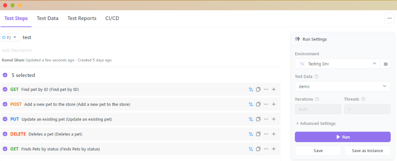Uncheck the Finds Pets by status step
This screenshot has width=397, height=161.
(5, 149)
